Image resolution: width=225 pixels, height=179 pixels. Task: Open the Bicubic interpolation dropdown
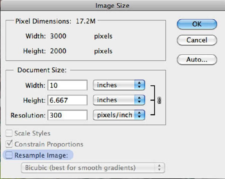93,167
